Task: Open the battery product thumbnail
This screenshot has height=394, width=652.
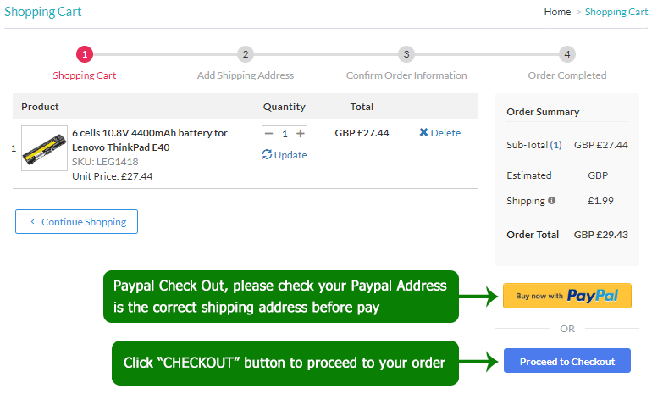Action: pyautogui.click(x=44, y=149)
